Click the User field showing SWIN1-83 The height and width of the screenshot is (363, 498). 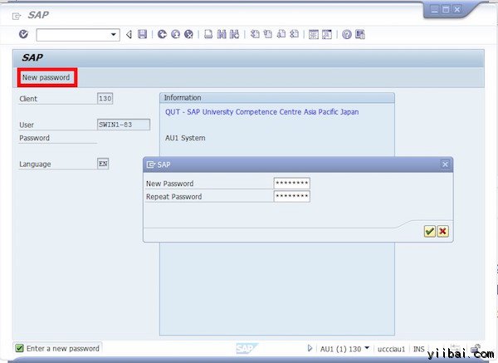coord(123,125)
